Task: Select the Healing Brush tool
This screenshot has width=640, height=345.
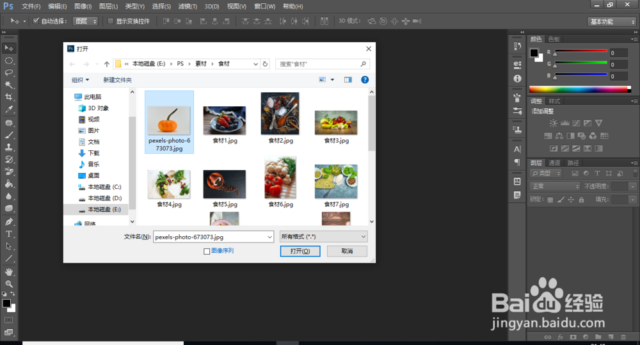Action: point(8,123)
